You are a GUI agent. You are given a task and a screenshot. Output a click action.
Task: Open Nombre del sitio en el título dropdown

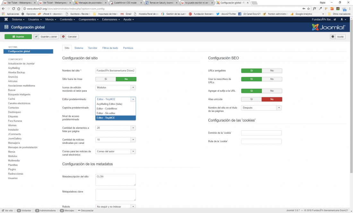(x=261, y=108)
